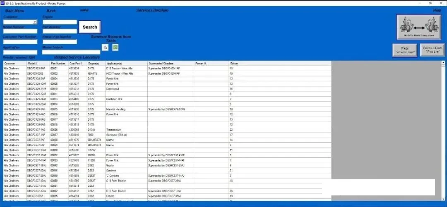Screen dimensions: 447x207
Task: Select model cell DBGFC429-5AF
Action: tap(38, 69)
